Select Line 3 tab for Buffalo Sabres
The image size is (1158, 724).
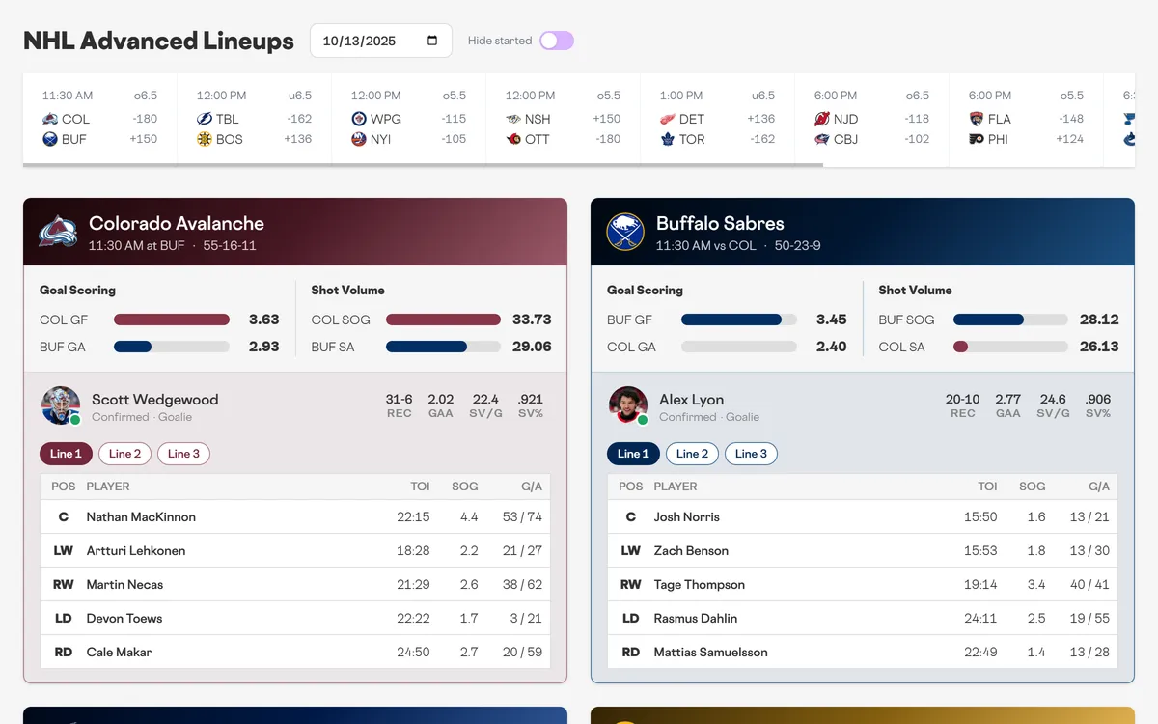pos(752,454)
